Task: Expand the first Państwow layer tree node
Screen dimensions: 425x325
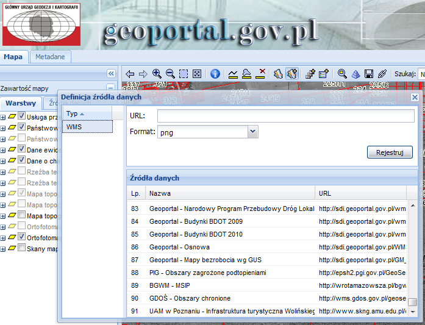Action: 3,129
